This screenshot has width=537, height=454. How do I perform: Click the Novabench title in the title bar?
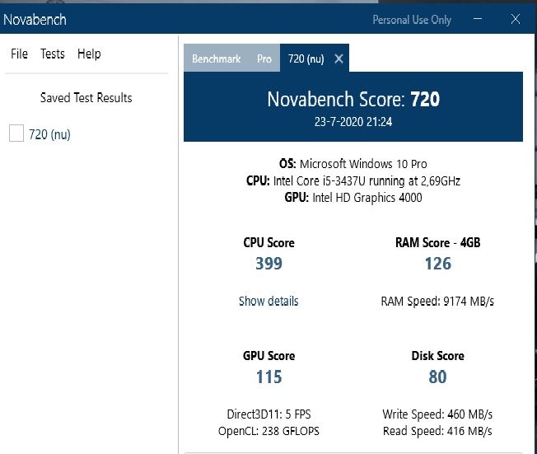pos(35,19)
